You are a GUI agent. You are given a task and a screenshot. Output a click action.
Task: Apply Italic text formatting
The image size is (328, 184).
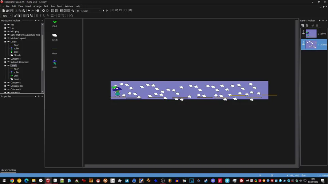[x=40, y=16]
